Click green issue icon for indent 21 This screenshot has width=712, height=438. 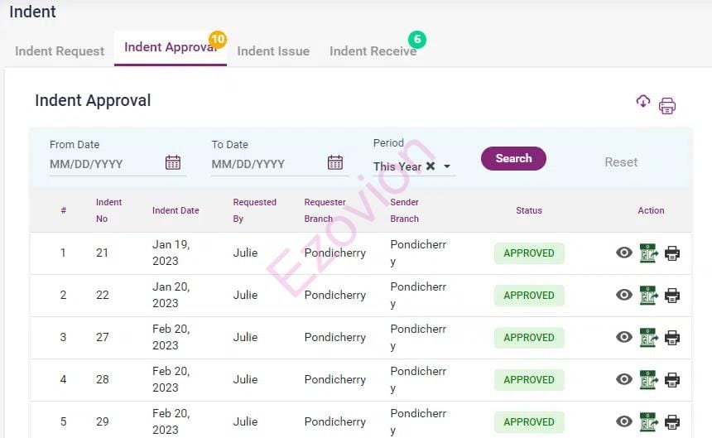(648, 253)
